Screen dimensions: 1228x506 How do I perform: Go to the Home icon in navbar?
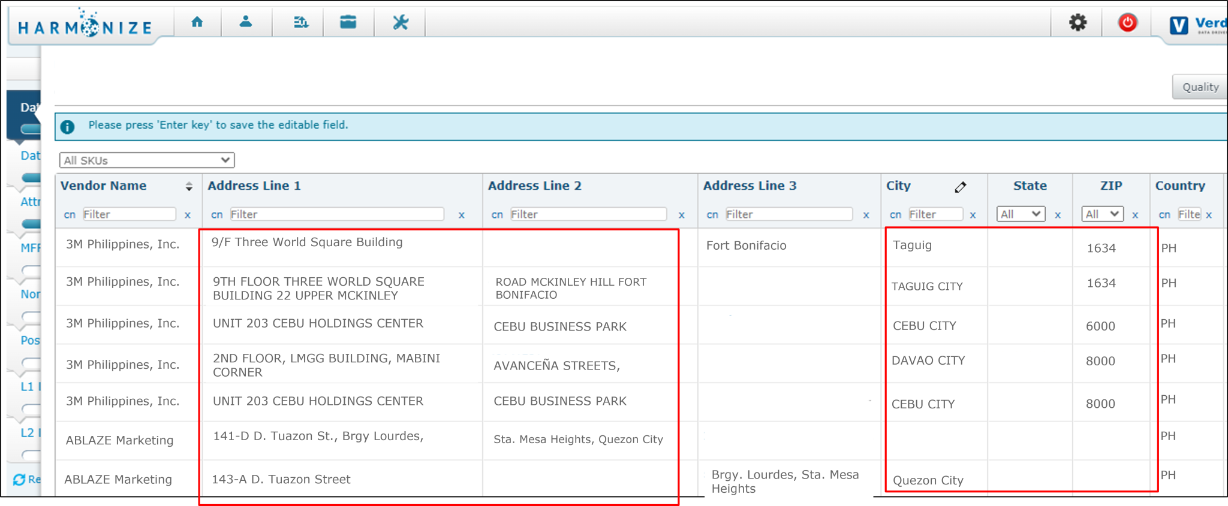(197, 23)
